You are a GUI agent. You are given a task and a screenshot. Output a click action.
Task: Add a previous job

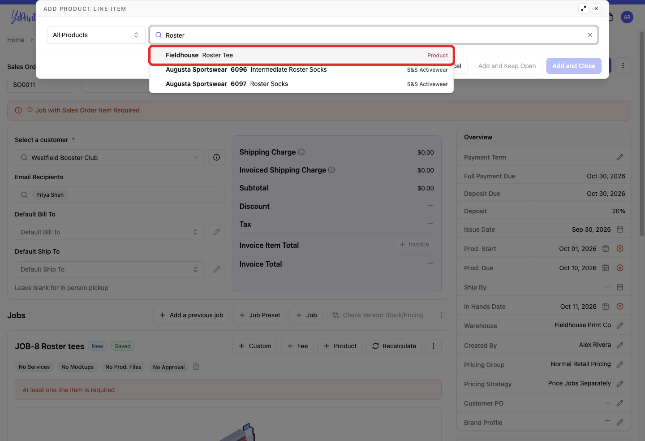[x=191, y=315]
